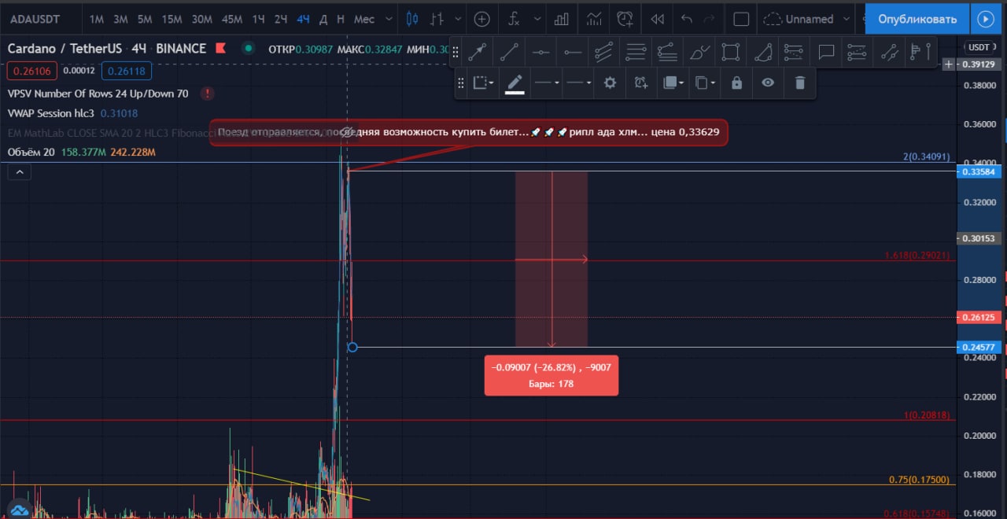This screenshot has width=1007, height=519.
Task: Start bar replay with rewind icon
Action: (658, 19)
